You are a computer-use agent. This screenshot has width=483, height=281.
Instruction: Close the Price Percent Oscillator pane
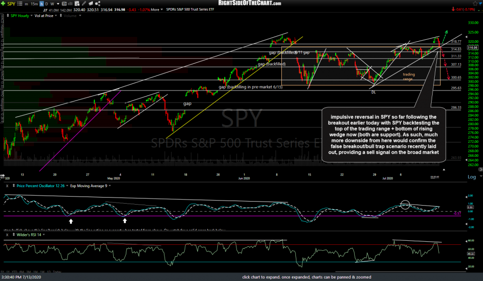pyautogui.click(x=7, y=185)
